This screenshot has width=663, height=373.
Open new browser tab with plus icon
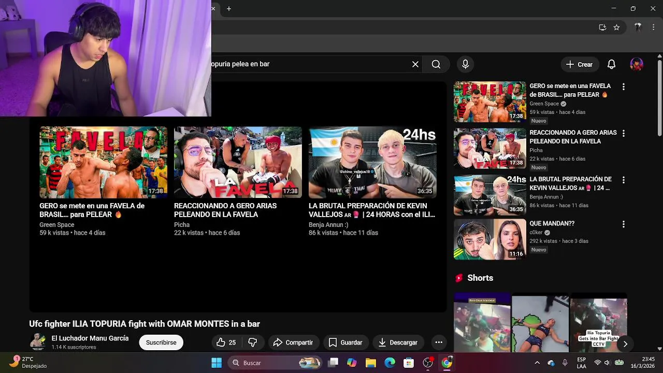tap(229, 8)
